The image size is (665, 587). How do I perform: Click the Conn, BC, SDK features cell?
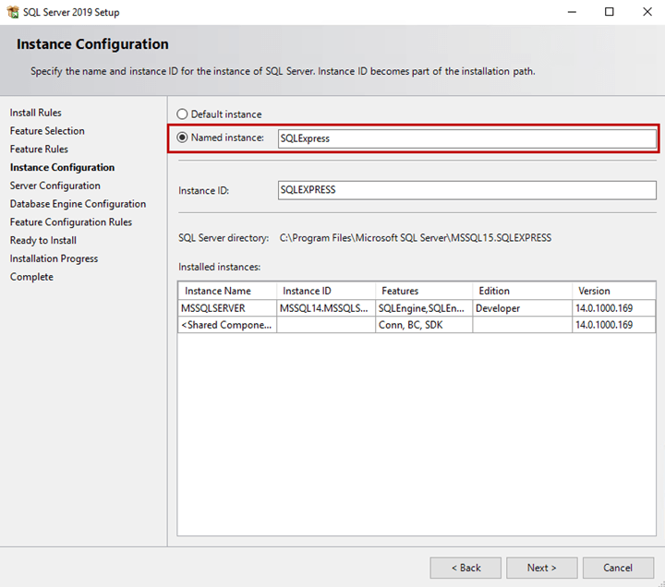point(424,325)
